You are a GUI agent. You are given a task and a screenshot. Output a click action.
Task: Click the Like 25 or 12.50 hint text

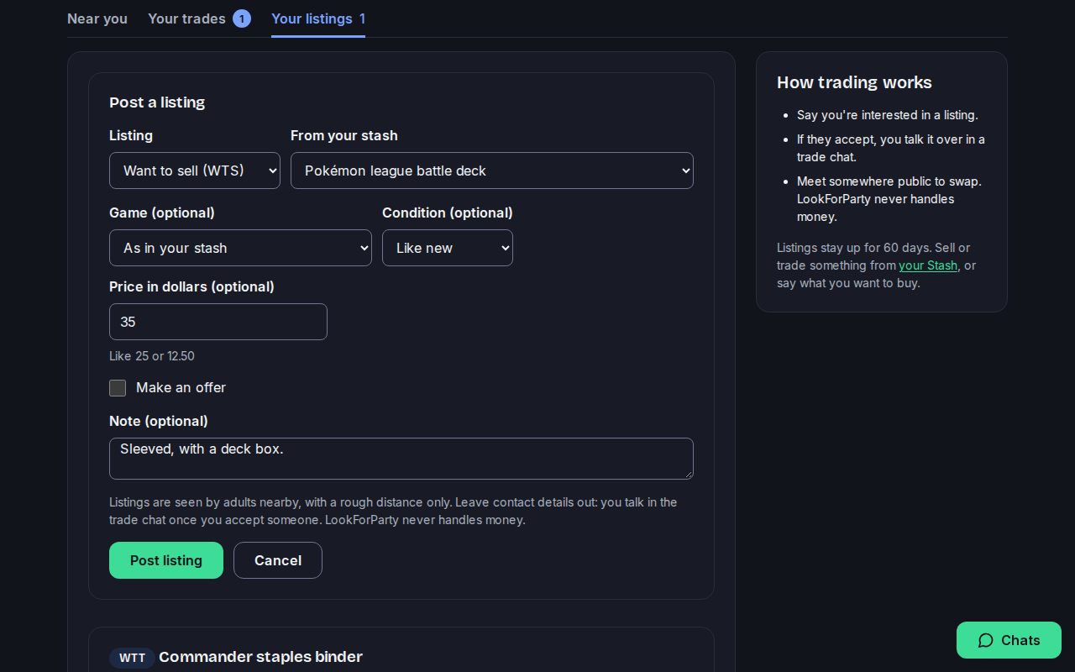pos(152,356)
